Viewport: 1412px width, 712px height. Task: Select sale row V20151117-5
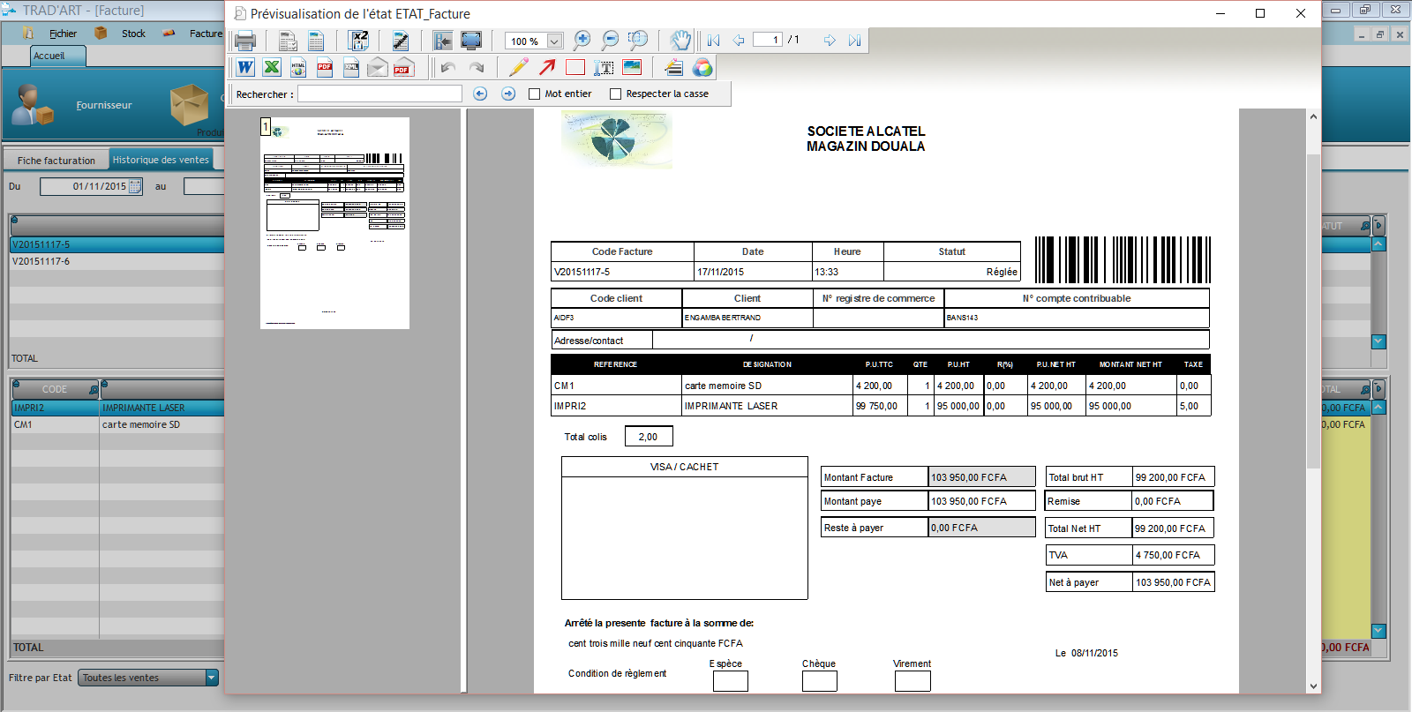tap(117, 245)
